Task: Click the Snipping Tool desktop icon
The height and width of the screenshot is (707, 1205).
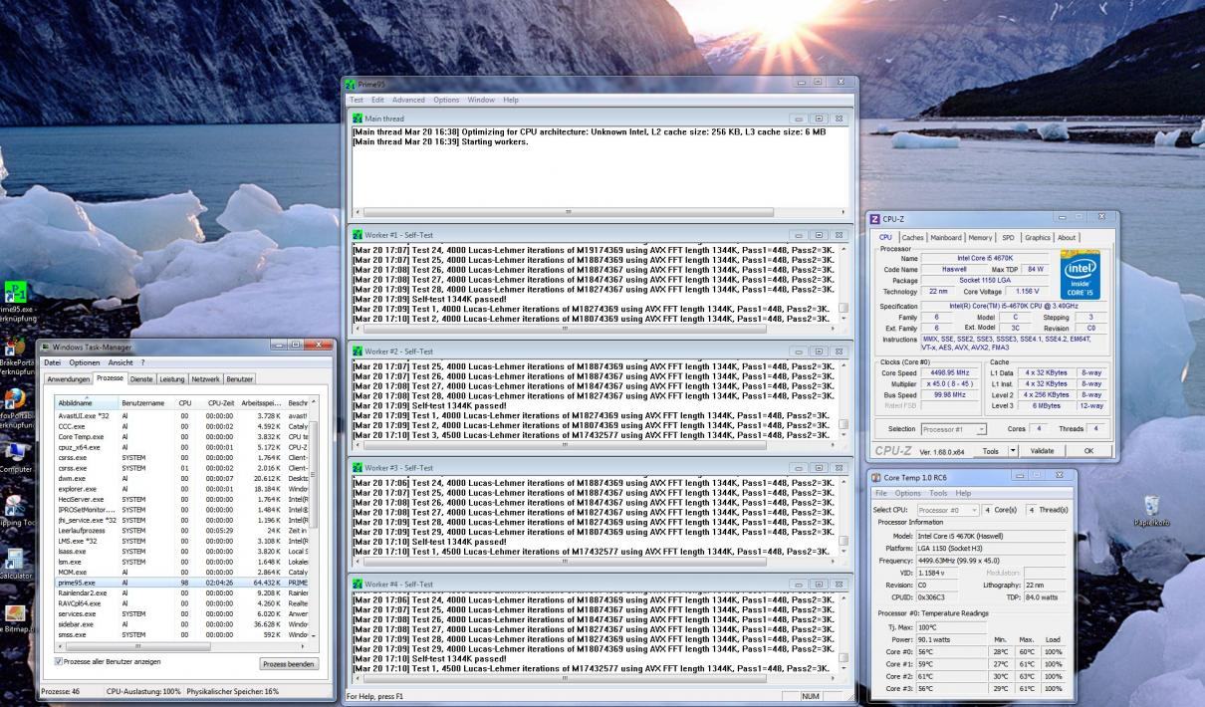Action: click(x=15, y=506)
